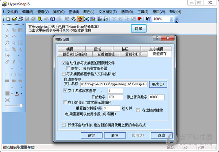The width and height of the screenshot is (219, 152).
Task: Open the 文件(F) menu
Action: coord(12,12)
